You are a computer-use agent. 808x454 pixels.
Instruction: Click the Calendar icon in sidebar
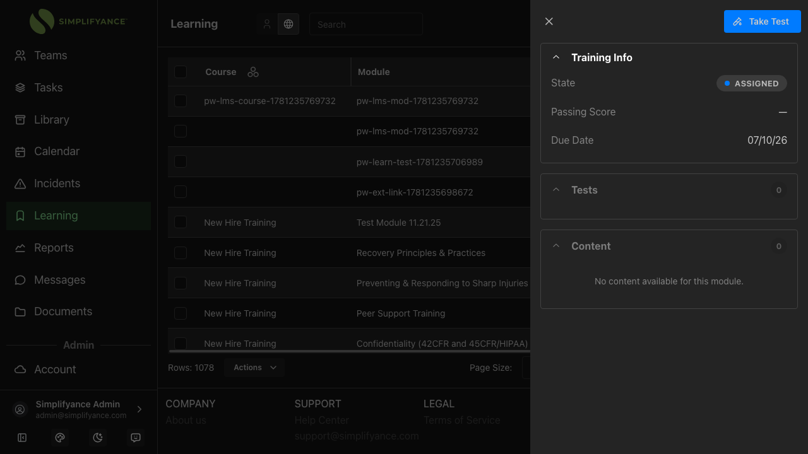point(20,152)
